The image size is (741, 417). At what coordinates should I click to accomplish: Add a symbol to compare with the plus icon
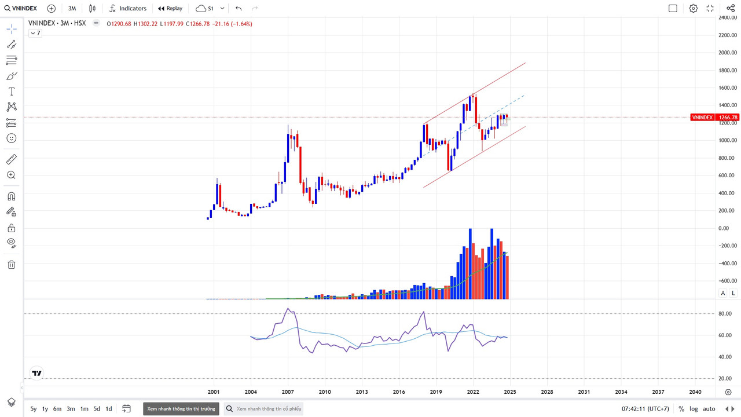(x=52, y=8)
